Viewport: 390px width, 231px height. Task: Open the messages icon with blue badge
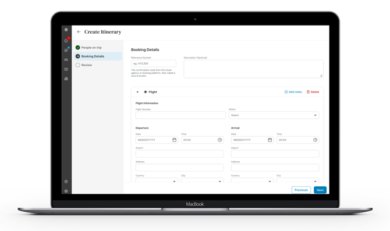pyautogui.click(x=66, y=50)
